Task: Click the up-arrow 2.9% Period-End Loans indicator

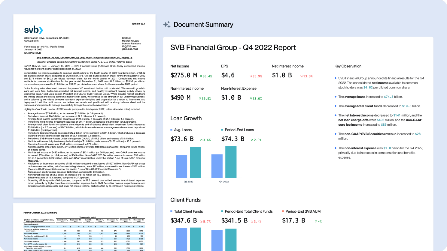Action: coord(256,140)
